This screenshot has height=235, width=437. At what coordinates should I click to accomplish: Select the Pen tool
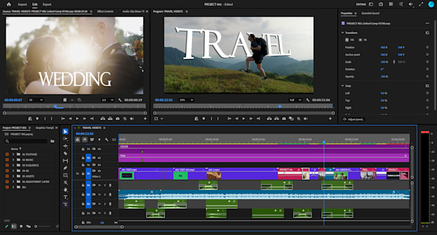point(66,168)
